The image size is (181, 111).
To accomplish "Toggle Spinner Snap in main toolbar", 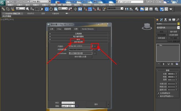I will coord(99,9).
